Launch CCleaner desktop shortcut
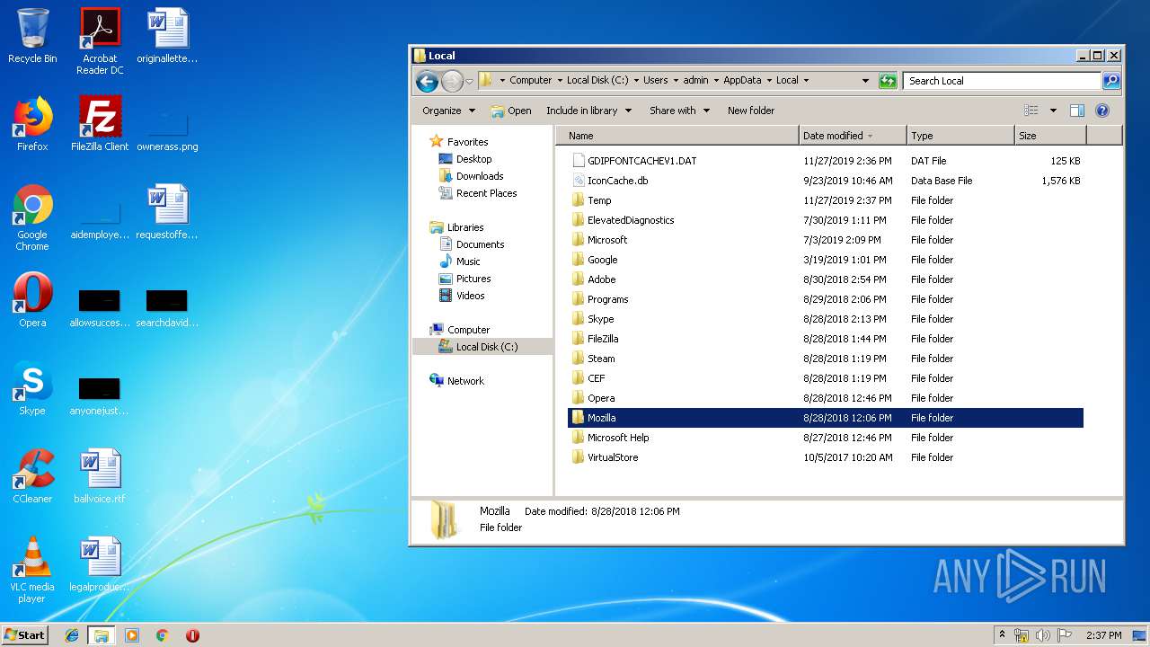The height and width of the screenshot is (647, 1150). coord(32,476)
